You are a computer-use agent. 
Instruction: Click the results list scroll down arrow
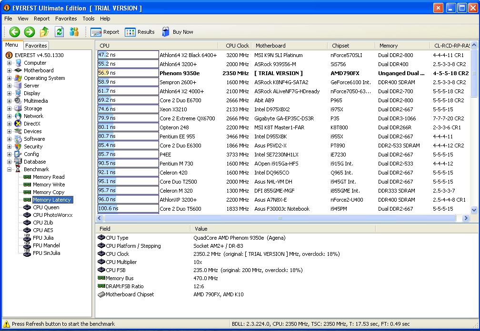pyautogui.click(x=474, y=210)
